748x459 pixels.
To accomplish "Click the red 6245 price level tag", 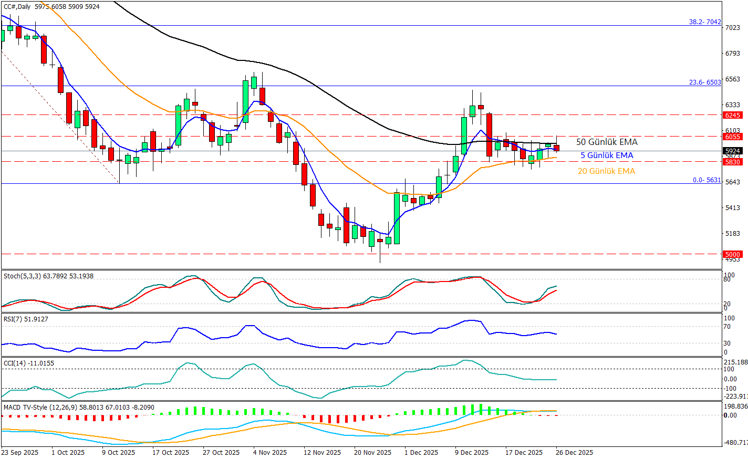I will coord(732,116).
